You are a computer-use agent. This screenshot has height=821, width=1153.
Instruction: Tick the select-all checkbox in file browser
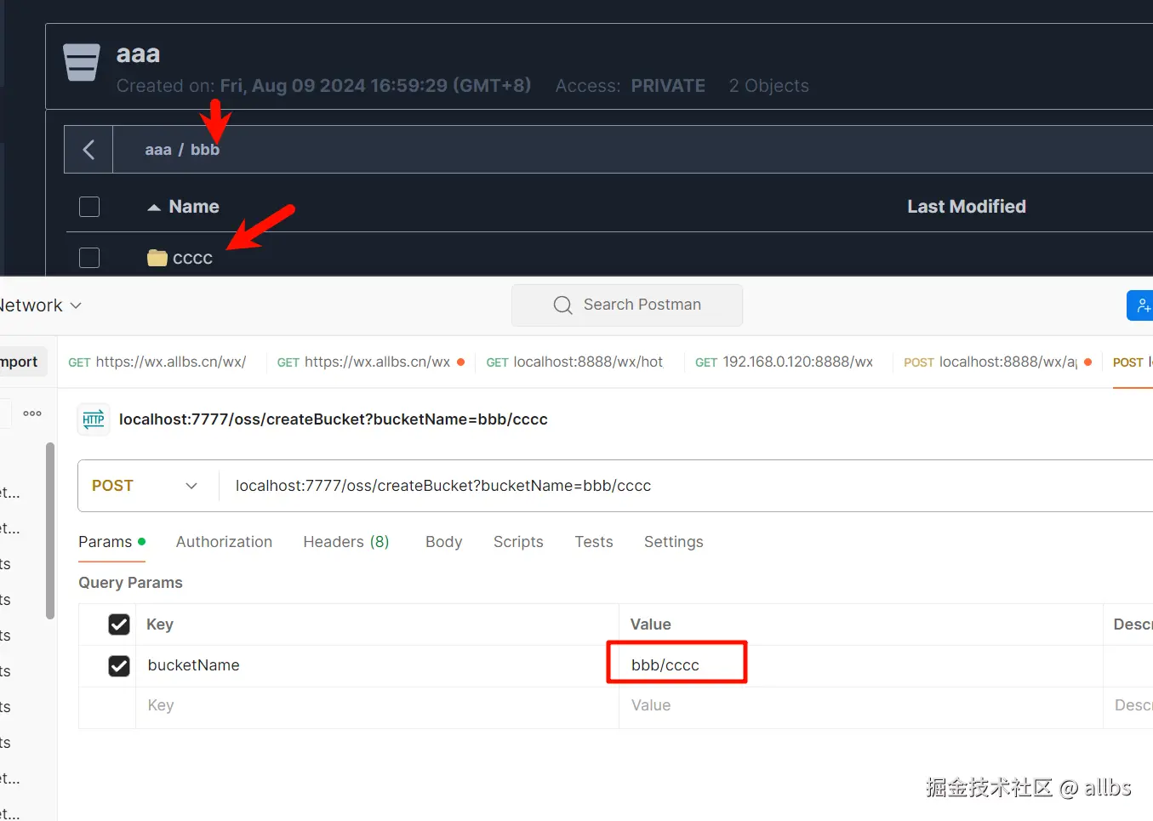pyautogui.click(x=89, y=207)
